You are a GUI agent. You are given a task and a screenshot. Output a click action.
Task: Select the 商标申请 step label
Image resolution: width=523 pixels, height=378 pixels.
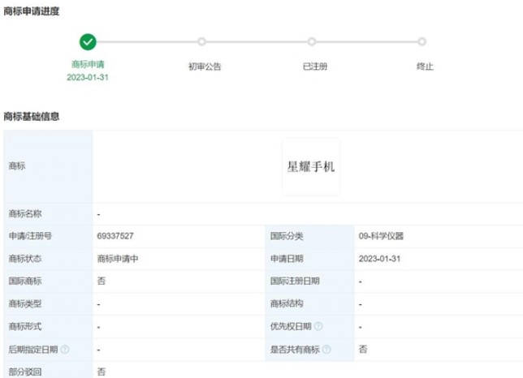pyautogui.click(x=88, y=64)
